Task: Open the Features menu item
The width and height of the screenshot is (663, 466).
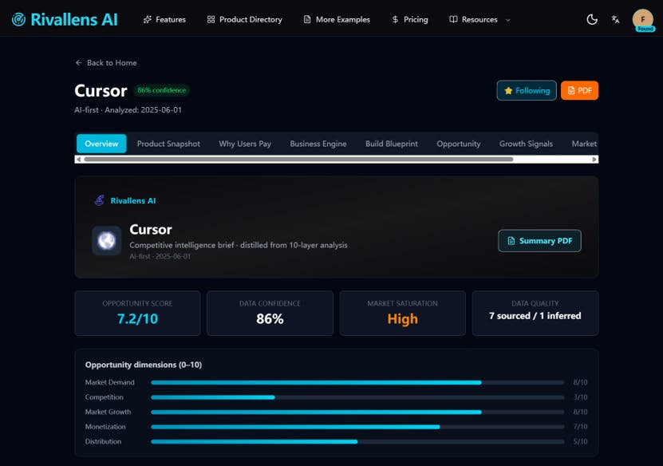Action: point(164,19)
